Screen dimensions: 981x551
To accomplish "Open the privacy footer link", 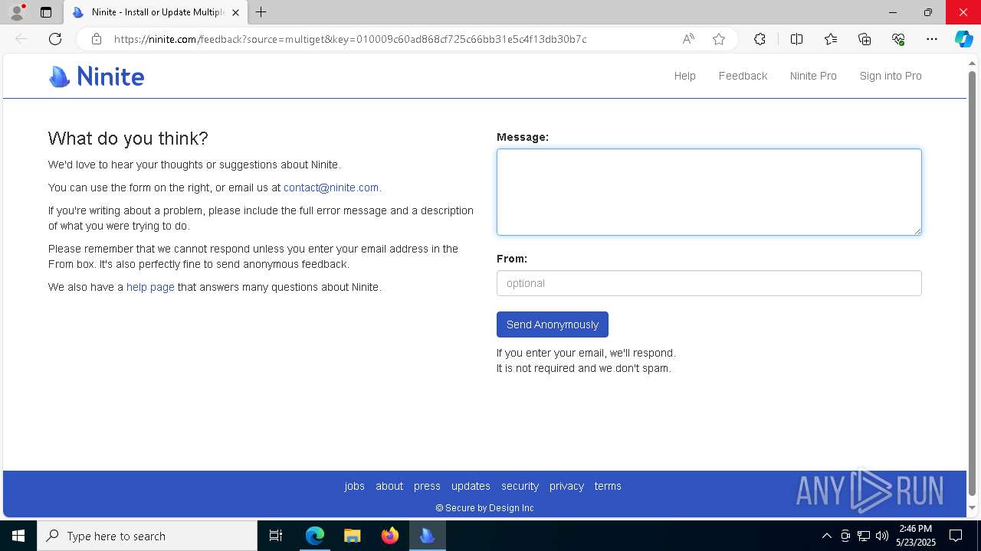I will 566,486.
